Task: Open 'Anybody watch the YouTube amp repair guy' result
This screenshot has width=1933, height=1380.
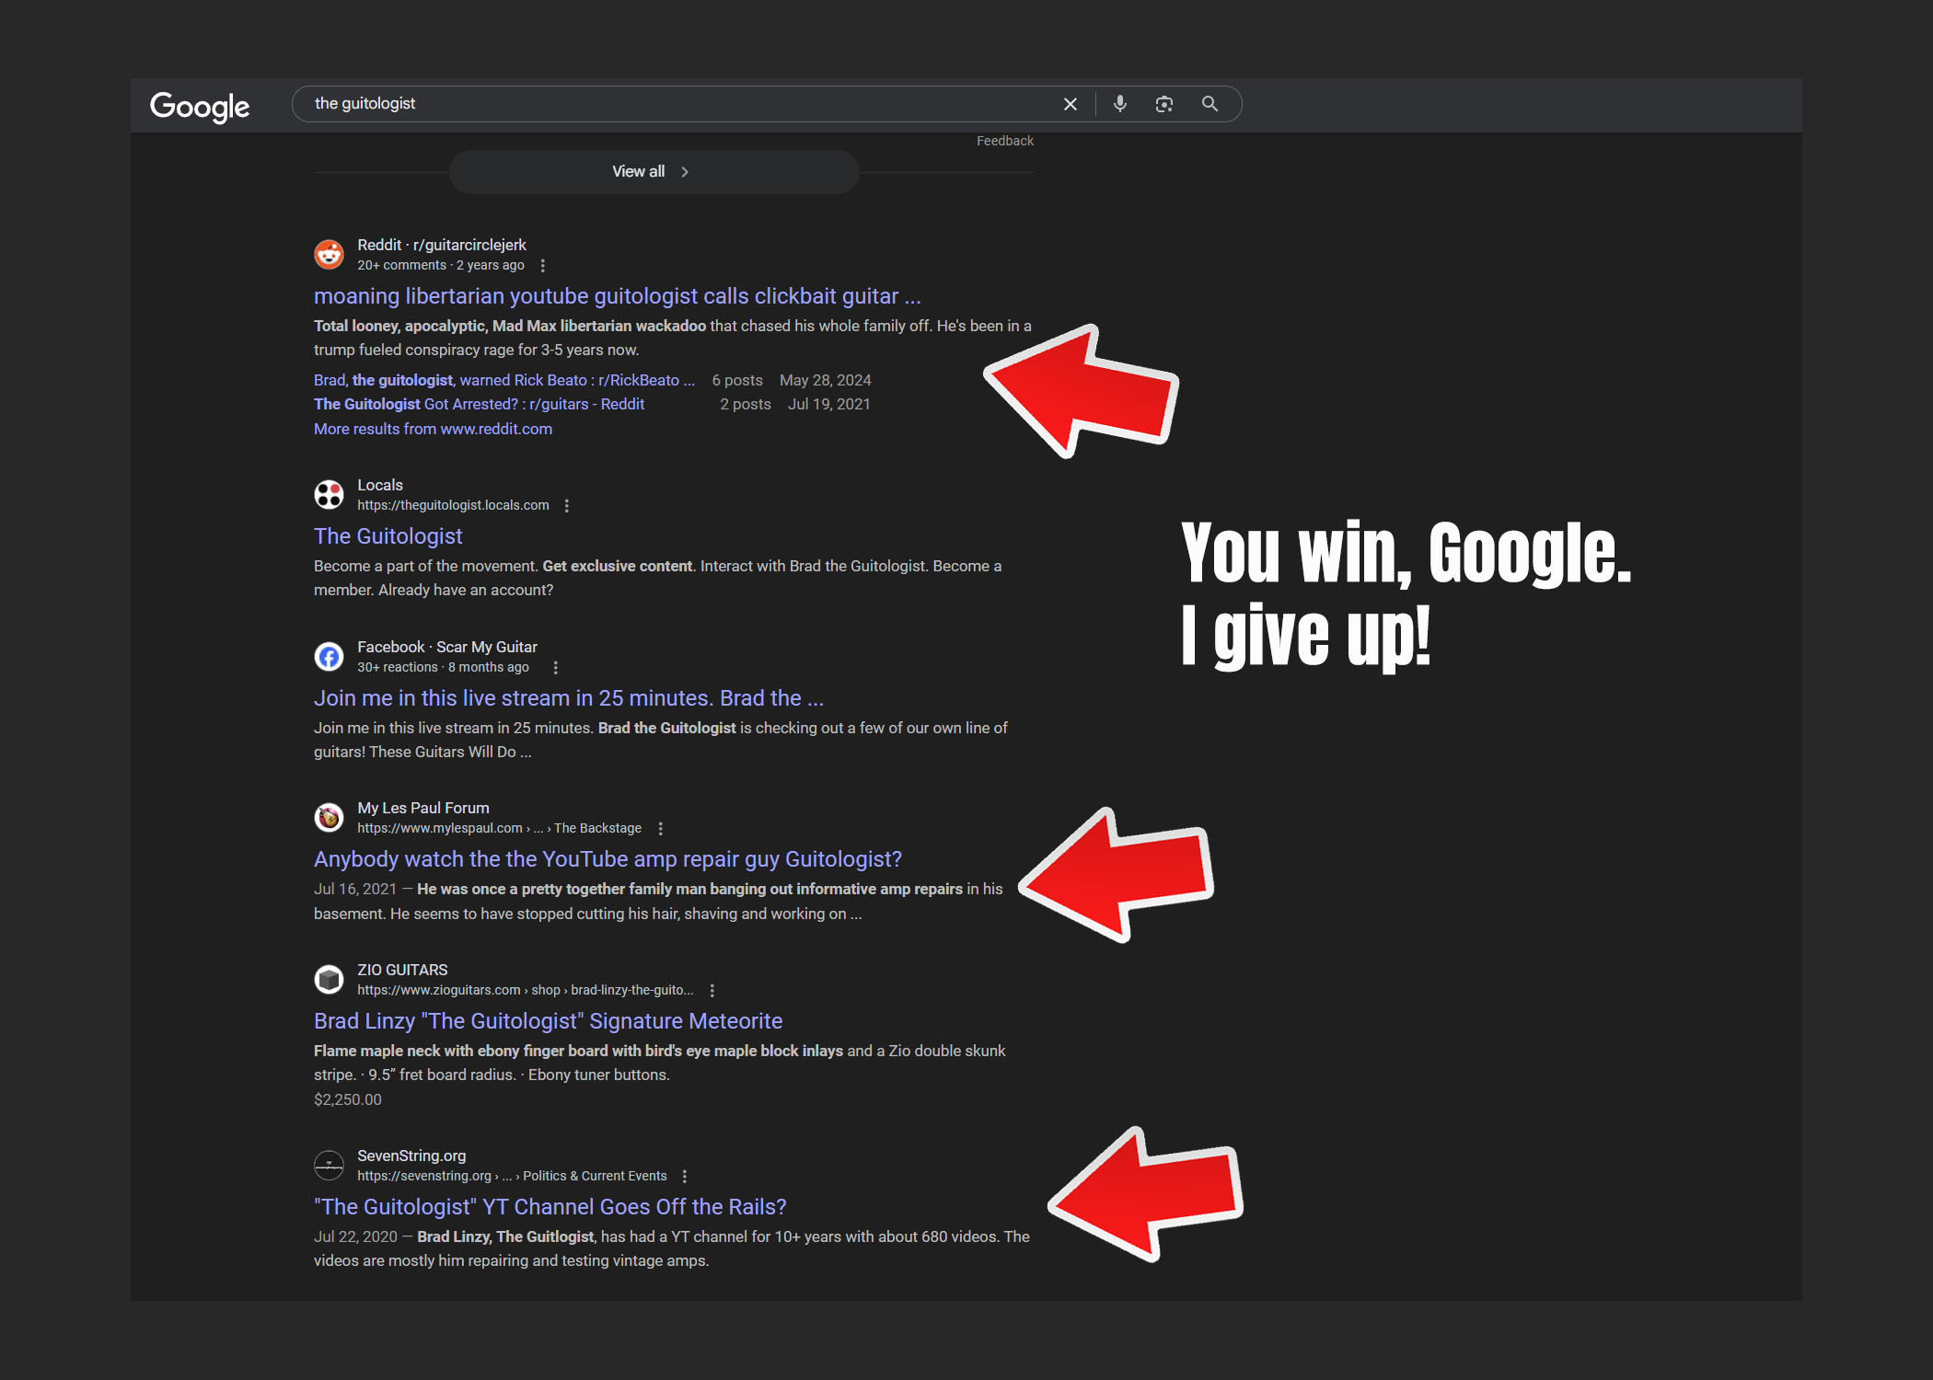Action: coord(608,859)
